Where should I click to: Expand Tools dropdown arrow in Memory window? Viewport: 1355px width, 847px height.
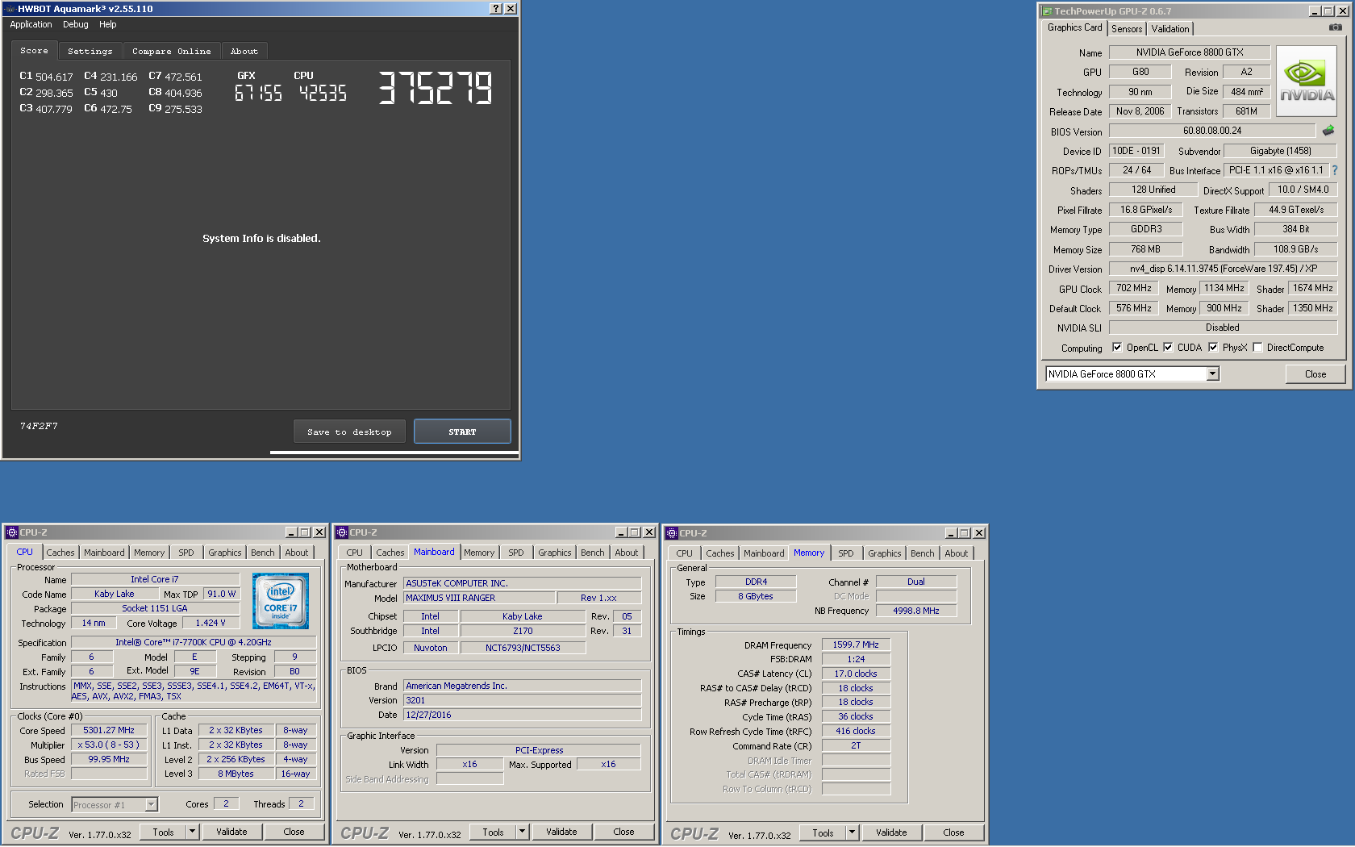(852, 832)
